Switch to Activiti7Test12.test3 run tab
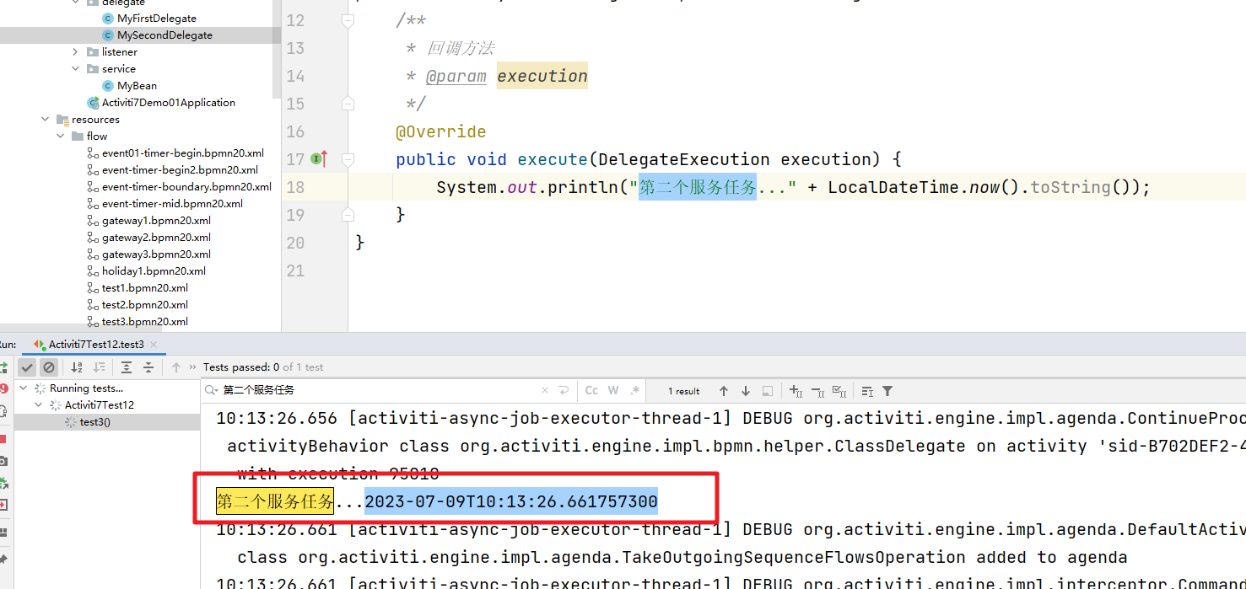 coord(96,345)
